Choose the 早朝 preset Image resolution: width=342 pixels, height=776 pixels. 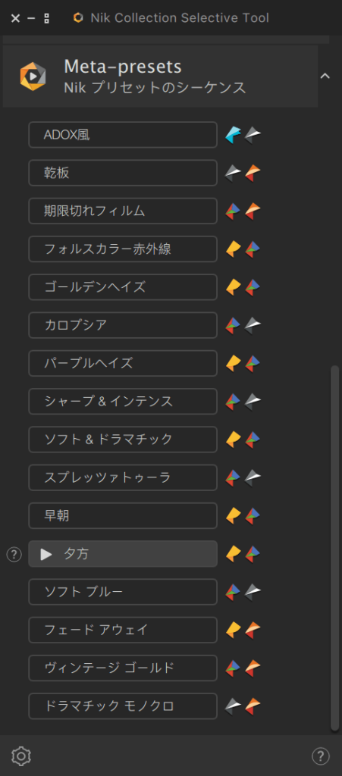point(123,515)
